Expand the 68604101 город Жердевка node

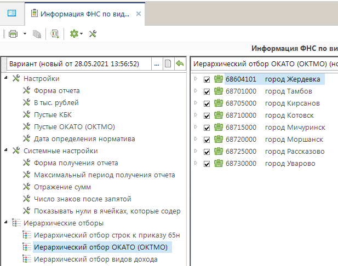196,79
